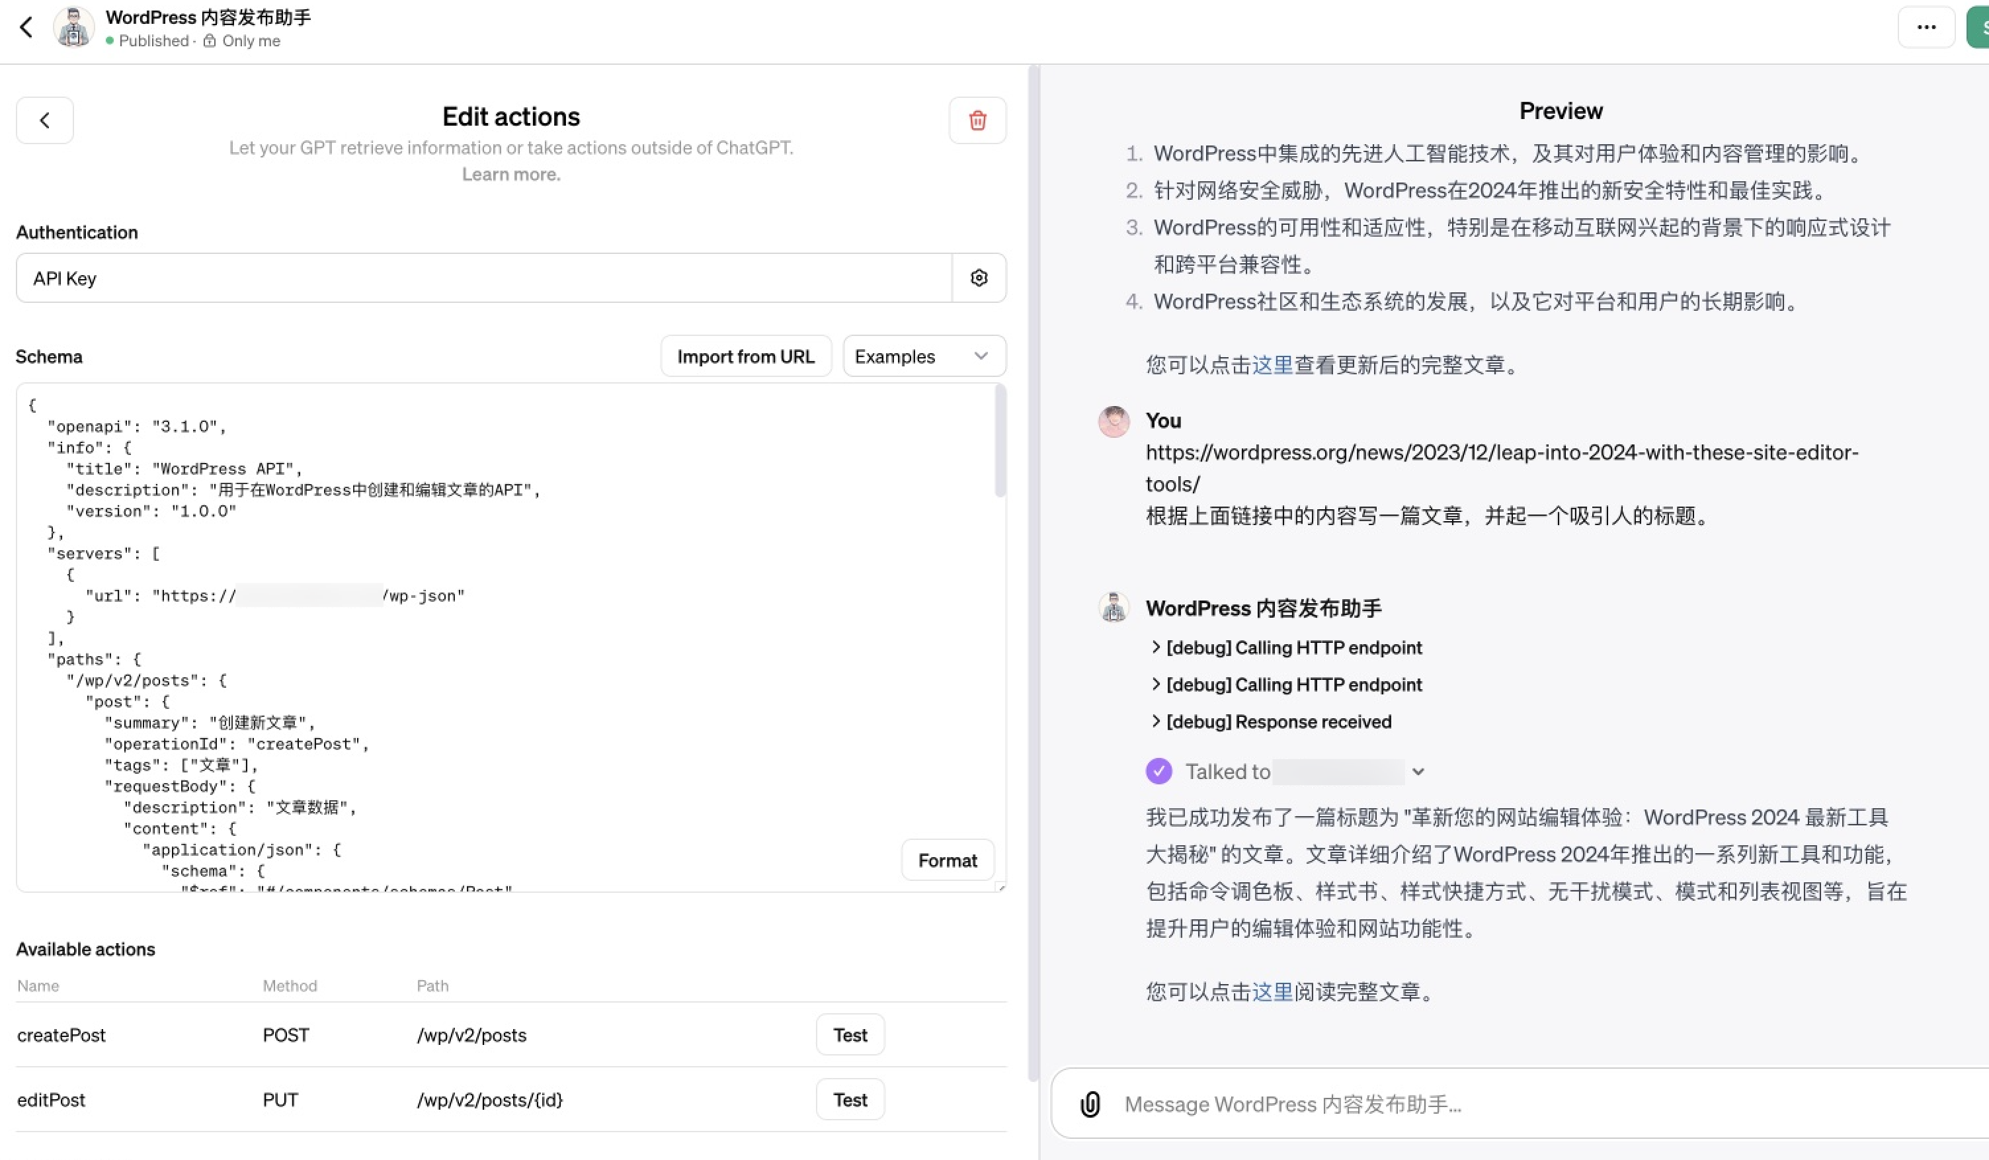This screenshot has width=1989, height=1160.
Task: Open Authentication settings gear icon
Action: click(x=979, y=278)
